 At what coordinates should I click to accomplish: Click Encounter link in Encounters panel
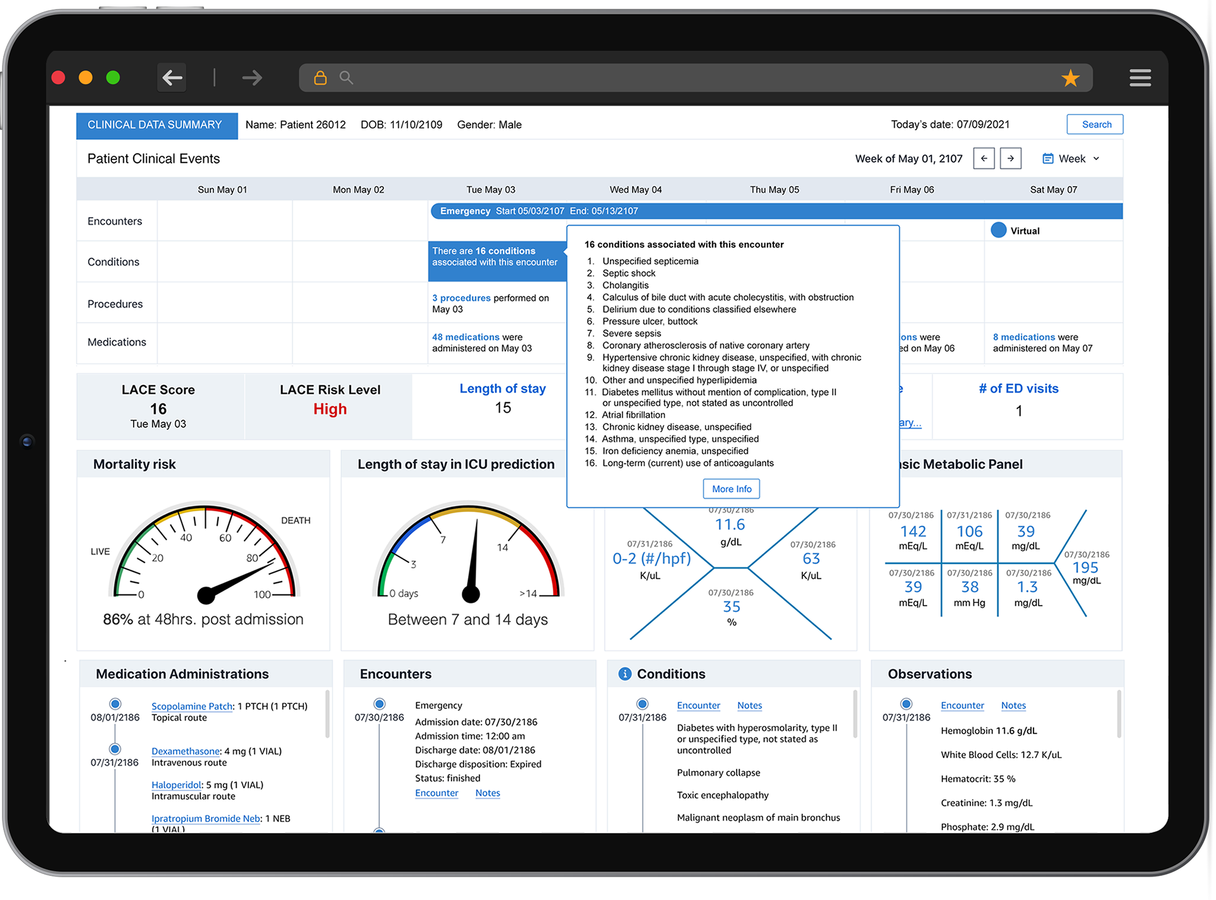point(436,793)
